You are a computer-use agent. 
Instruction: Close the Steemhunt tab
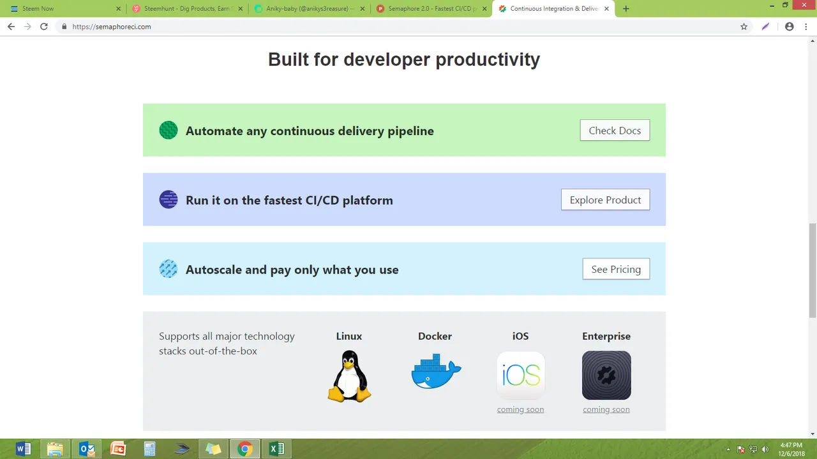(241, 9)
